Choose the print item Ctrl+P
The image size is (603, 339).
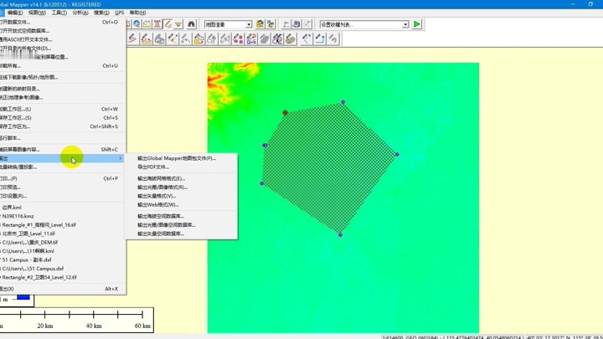coord(61,178)
